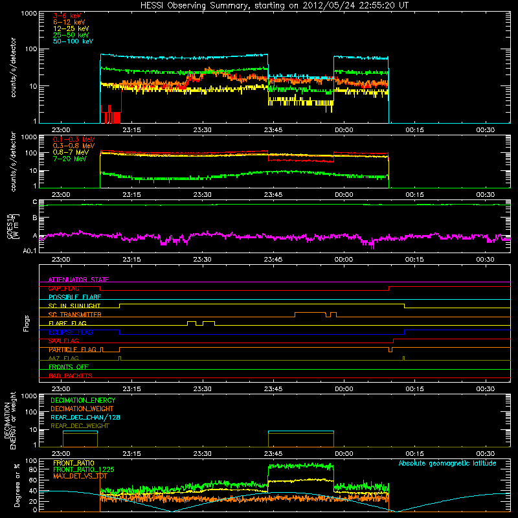
Task: Select the FRONTS_OFF flag label
Action: click(x=69, y=367)
